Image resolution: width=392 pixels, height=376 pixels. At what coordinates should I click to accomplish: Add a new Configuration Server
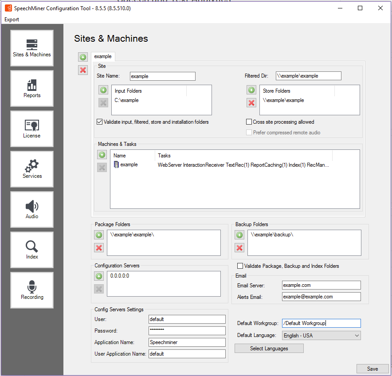pyautogui.click(x=99, y=276)
